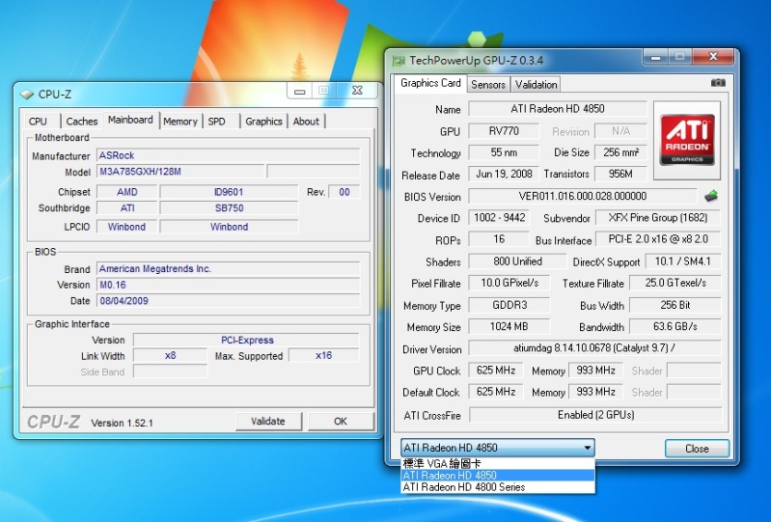Click the Transistors 956M field
Image resolution: width=771 pixels, height=522 pixels.
pyautogui.click(x=621, y=174)
